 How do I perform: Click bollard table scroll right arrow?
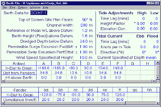tap(154, 81)
